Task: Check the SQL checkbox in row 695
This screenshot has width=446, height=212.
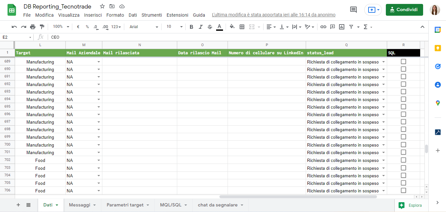Action: (403, 107)
